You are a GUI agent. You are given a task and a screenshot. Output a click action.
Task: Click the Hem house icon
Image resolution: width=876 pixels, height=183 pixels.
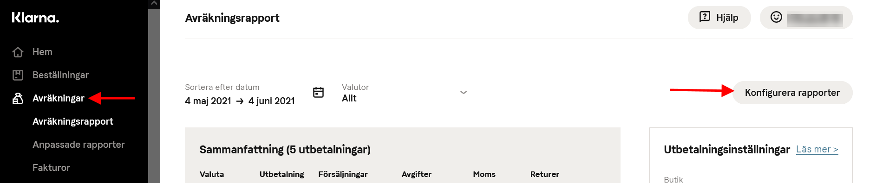[x=18, y=52]
